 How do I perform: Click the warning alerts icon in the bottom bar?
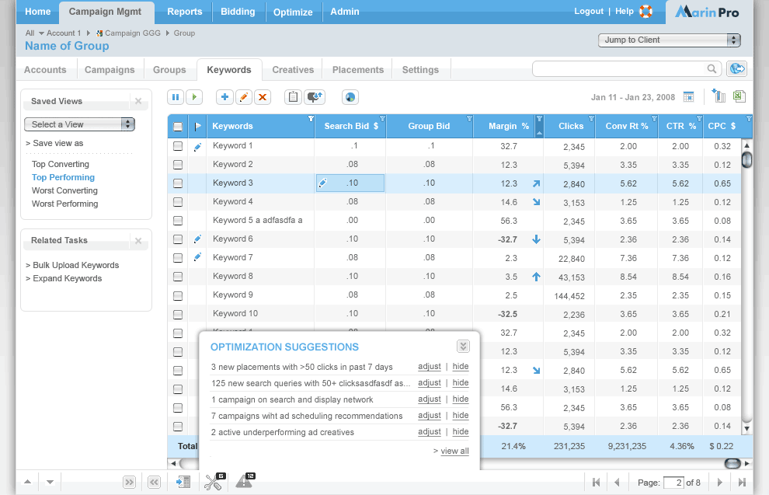[245, 482]
